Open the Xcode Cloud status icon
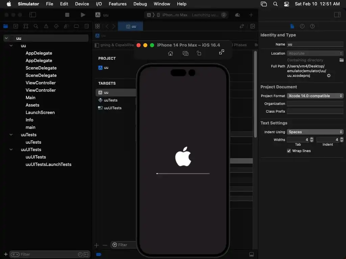This screenshot has width=346, height=259. pos(238,15)
